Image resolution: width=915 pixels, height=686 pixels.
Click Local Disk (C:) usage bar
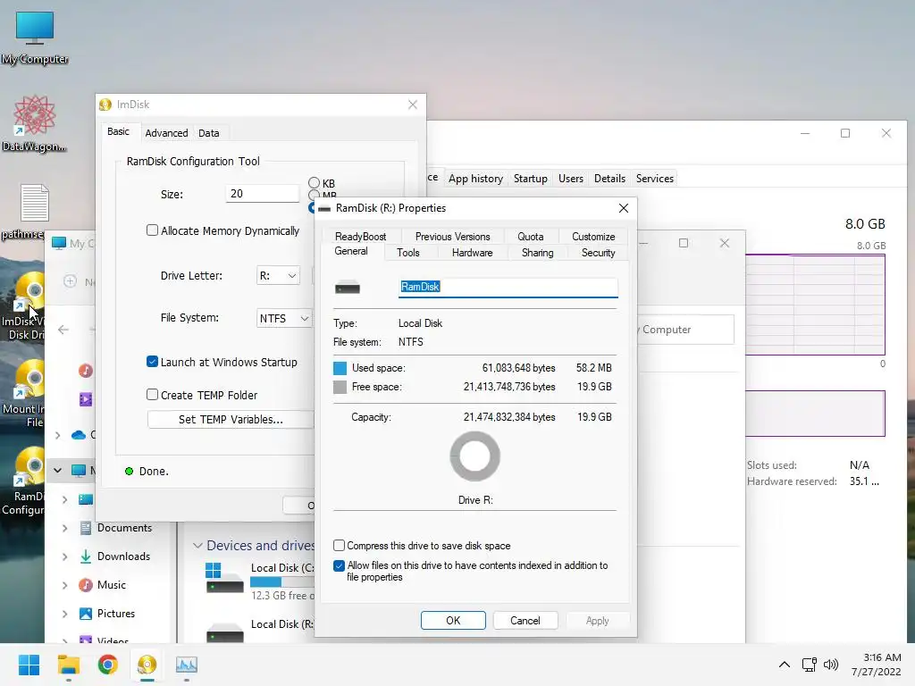(282, 581)
